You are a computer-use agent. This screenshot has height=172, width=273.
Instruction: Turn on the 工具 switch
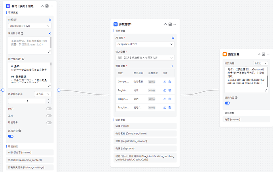click(49, 115)
